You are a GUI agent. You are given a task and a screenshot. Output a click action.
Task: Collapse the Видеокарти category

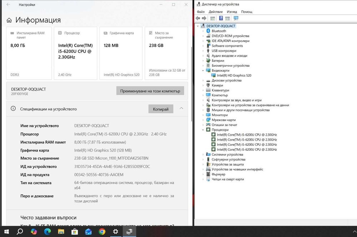click(203, 71)
